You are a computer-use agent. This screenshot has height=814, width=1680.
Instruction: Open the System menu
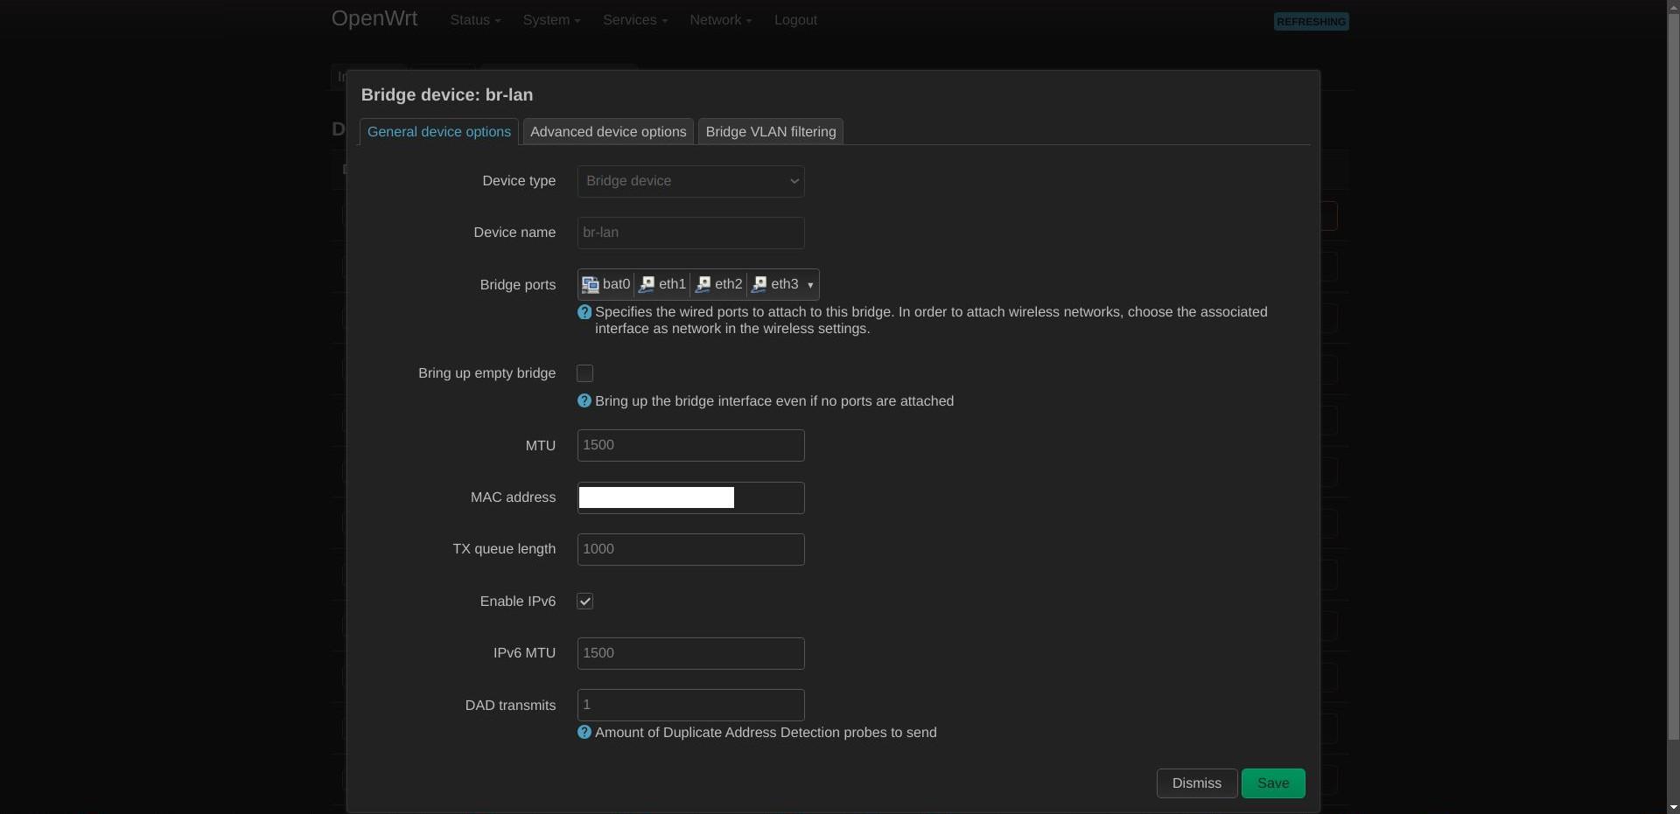pos(551,20)
